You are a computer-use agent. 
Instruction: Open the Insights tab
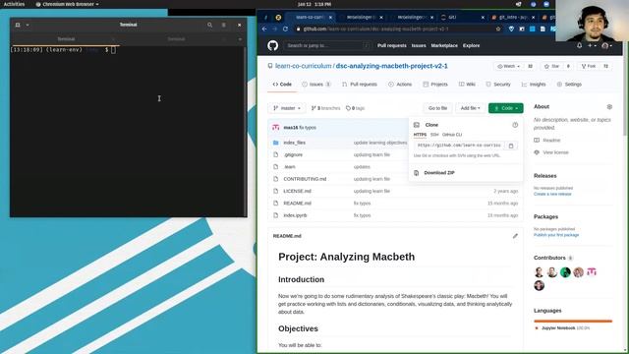point(534,85)
